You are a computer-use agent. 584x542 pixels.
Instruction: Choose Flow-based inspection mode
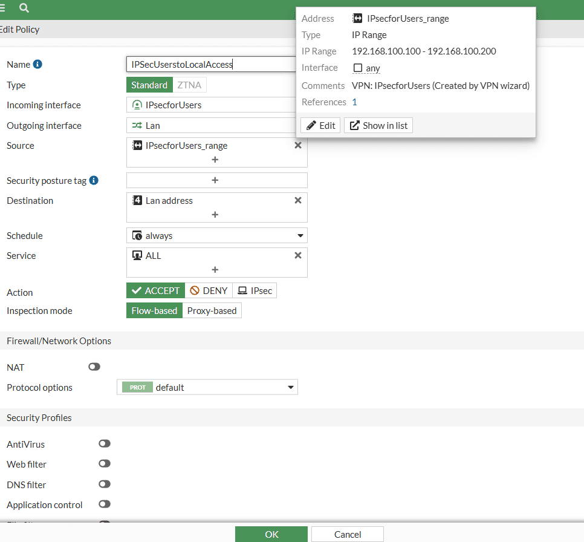coord(154,311)
